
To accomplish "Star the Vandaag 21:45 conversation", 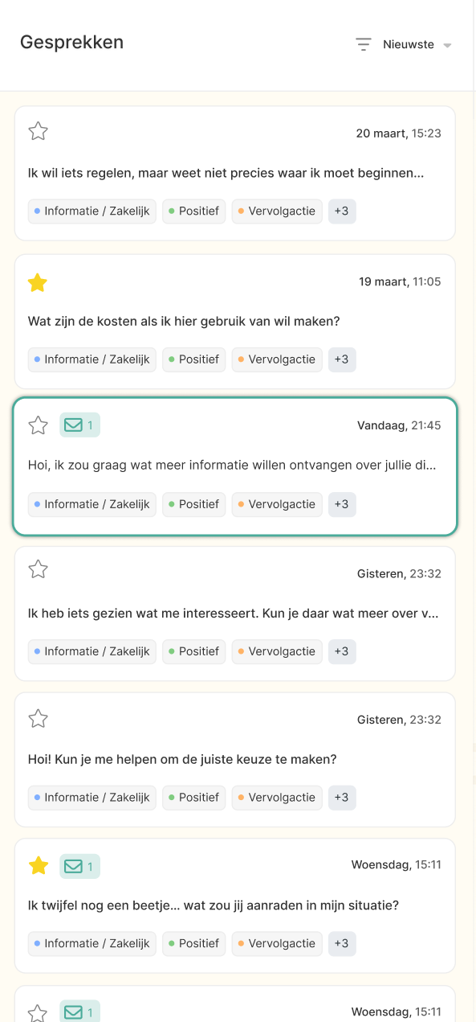I will point(38,425).
